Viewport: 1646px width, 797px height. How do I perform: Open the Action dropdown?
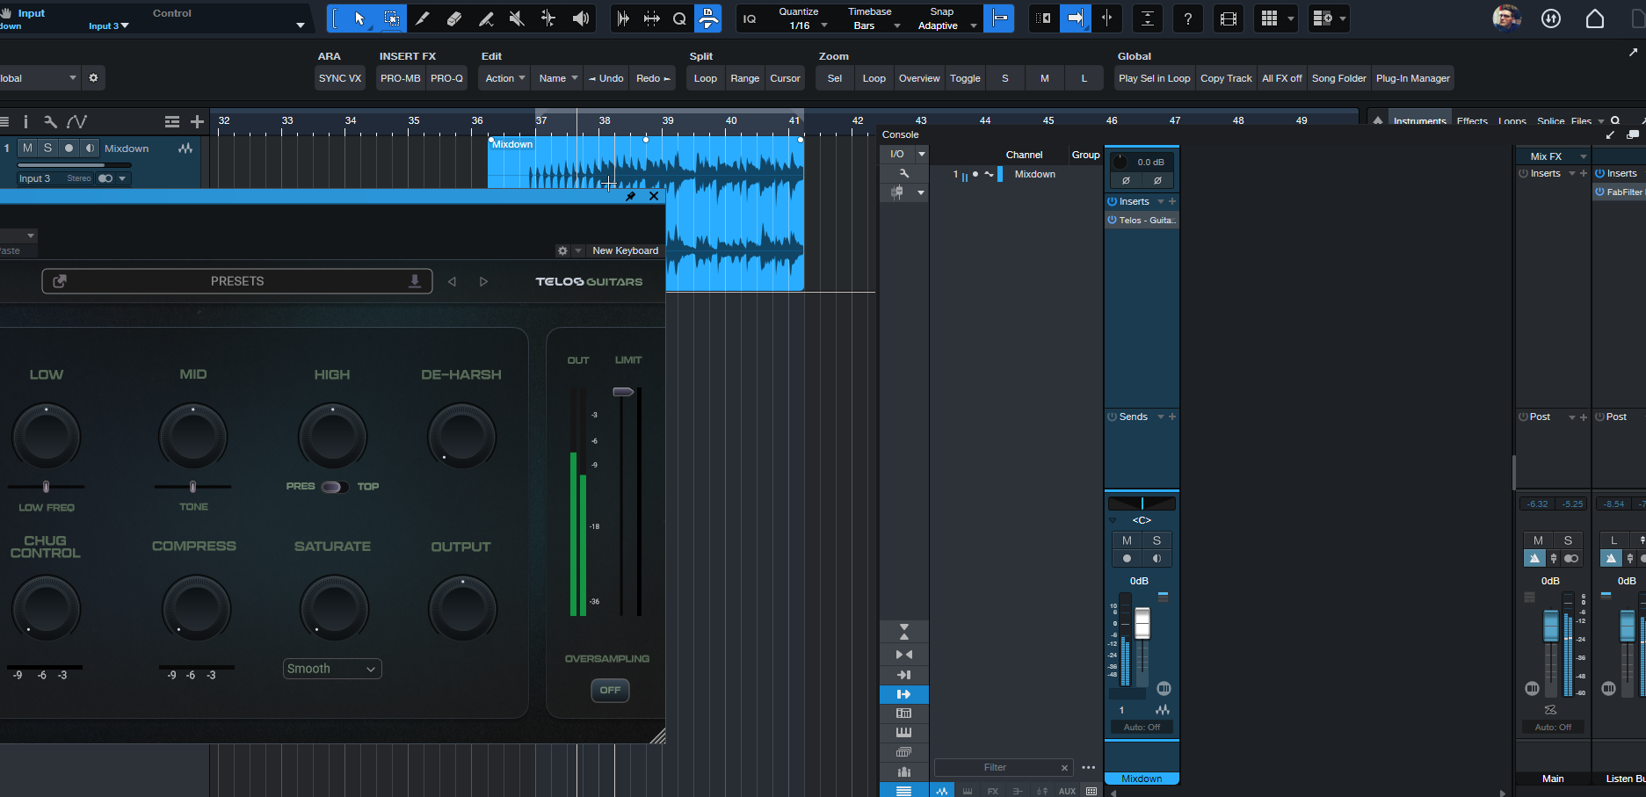504,78
